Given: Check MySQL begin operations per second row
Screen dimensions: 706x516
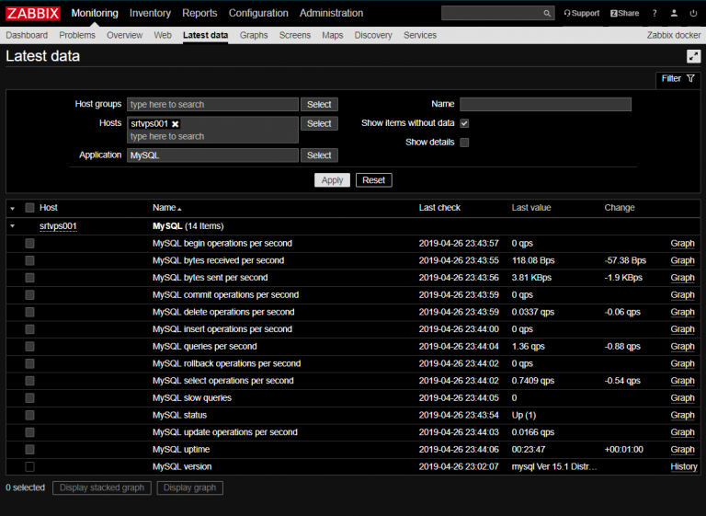Looking at the screenshot, I should point(29,244).
